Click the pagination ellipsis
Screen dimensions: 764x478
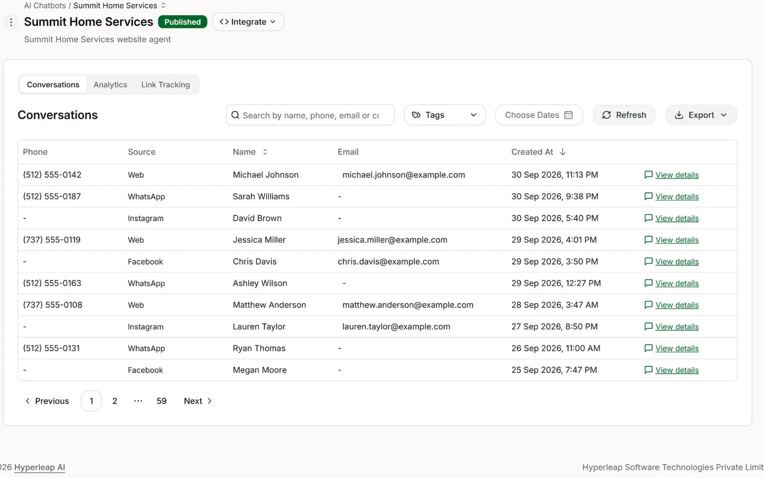[x=138, y=401]
